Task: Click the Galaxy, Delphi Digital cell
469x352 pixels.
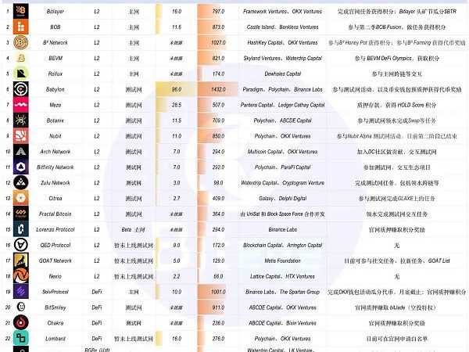Action: pyautogui.click(x=282, y=198)
